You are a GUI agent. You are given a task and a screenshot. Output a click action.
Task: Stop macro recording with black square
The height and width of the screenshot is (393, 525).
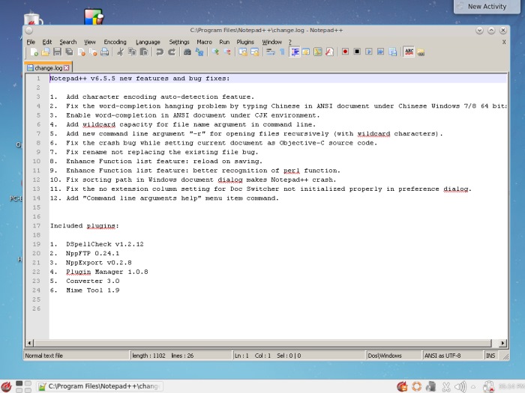357,52
